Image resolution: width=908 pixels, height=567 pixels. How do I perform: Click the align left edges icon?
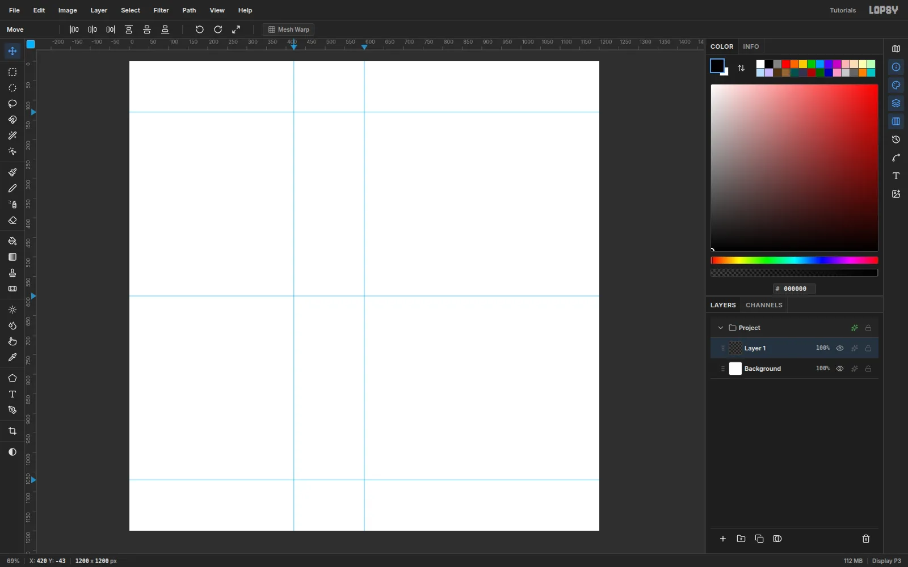[74, 29]
